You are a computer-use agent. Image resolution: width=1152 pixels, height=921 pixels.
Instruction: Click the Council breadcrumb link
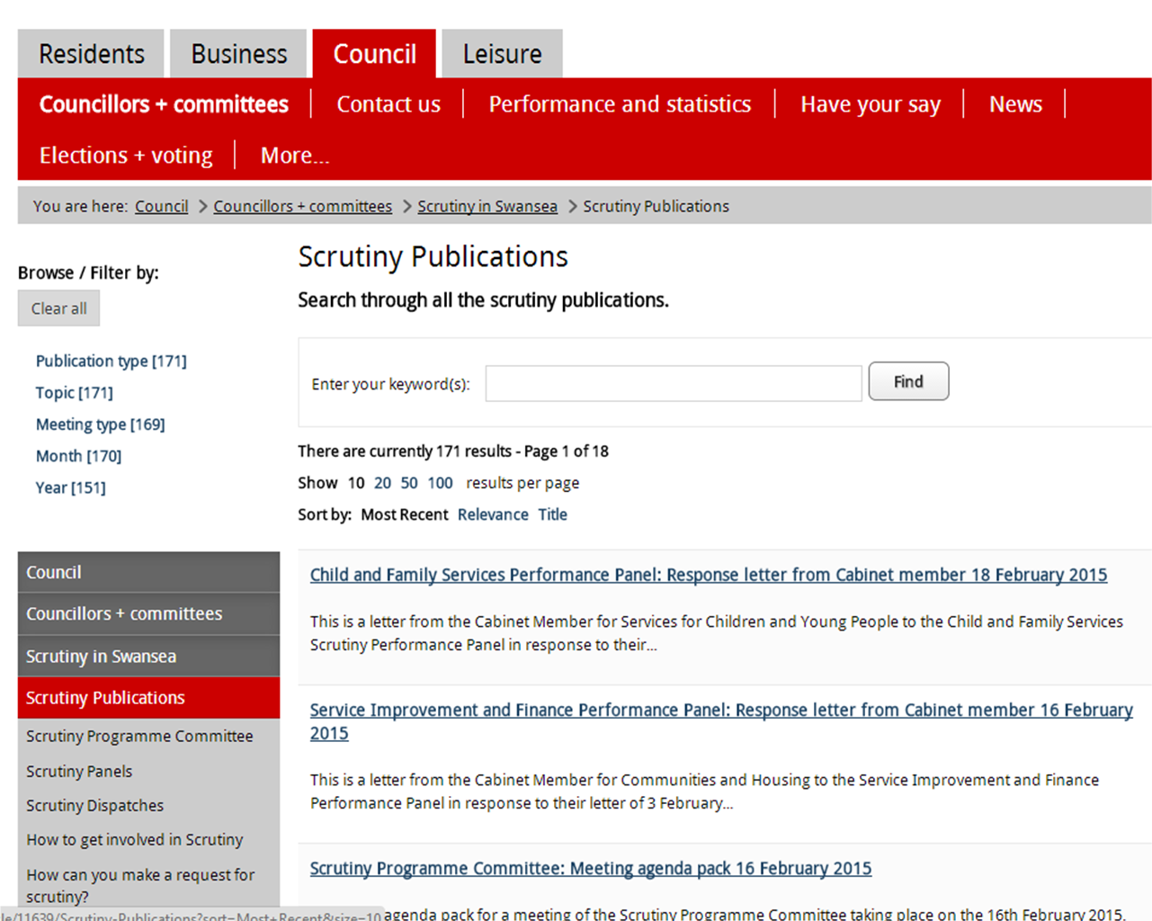click(161, 206)
